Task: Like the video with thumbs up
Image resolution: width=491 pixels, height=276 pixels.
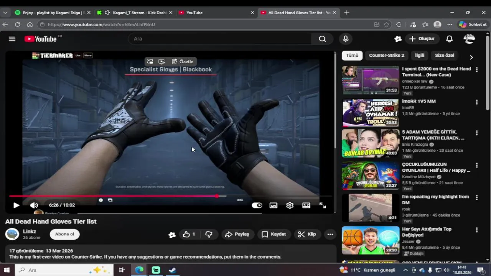Action: [x=189, y=234]
